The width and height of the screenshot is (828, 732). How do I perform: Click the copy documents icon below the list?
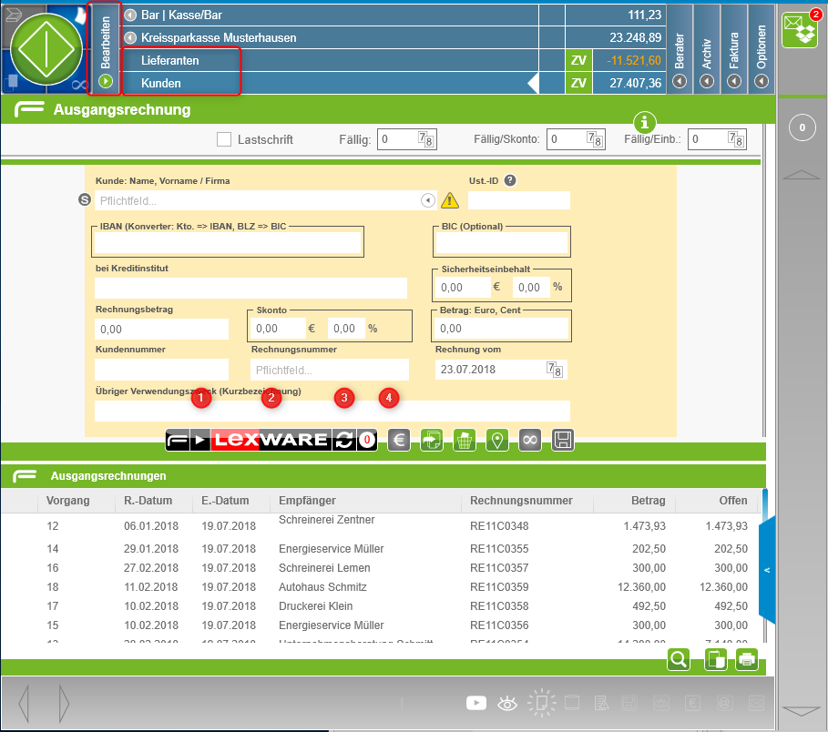pyautogui.click(x=716, y=659)
